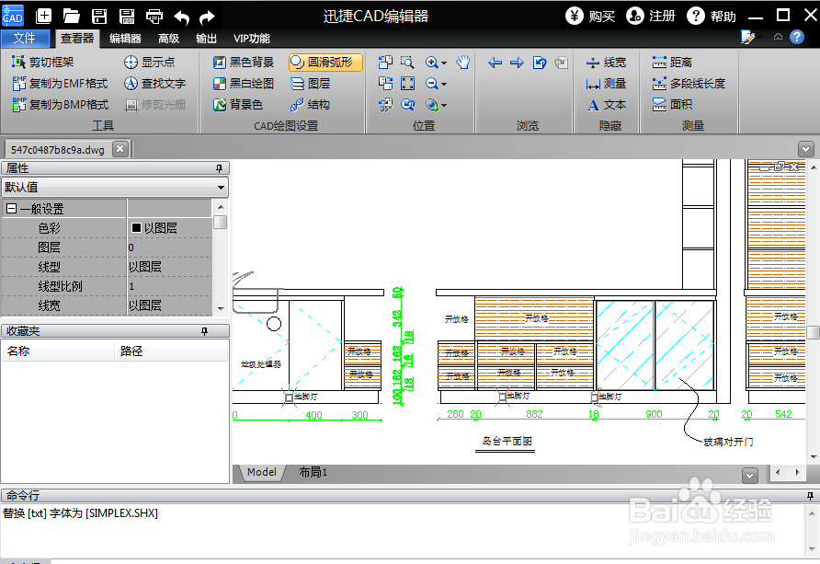
Task: Switch to the 输出 output tab
Action: (x=206, y=39)
